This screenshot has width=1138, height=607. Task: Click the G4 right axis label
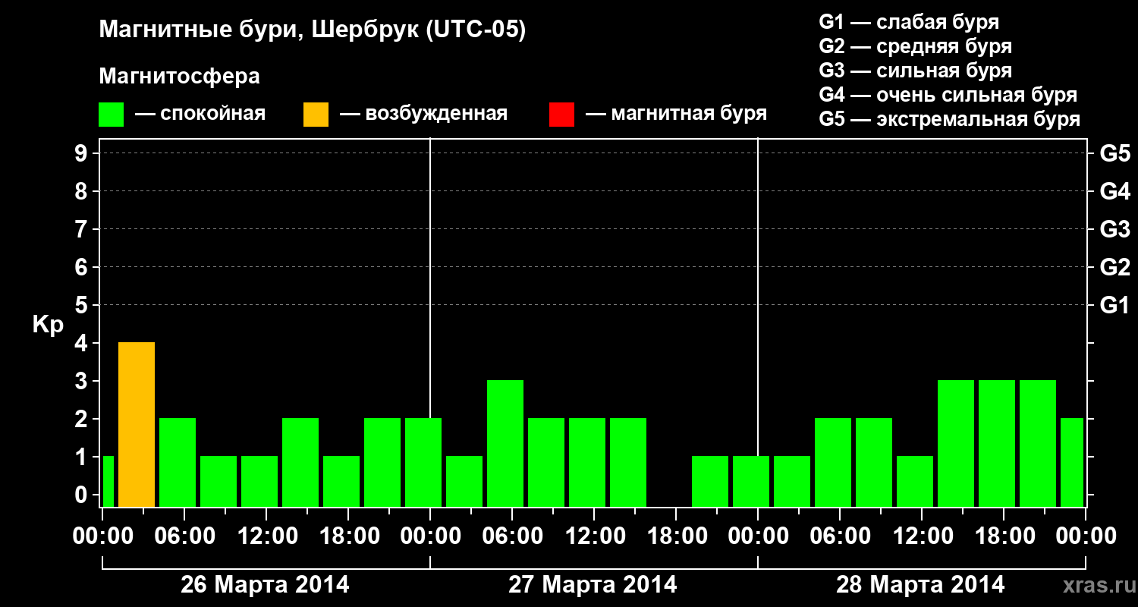pyautogui.click(x=1114, y=191)
